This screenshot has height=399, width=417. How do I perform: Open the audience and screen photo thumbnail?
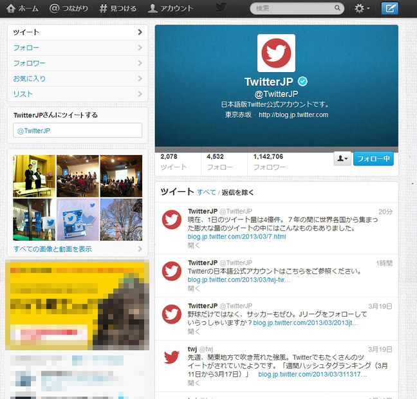pos(78,176)
